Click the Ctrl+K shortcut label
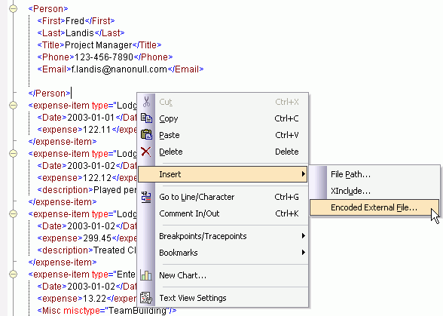 pos(287,213)
